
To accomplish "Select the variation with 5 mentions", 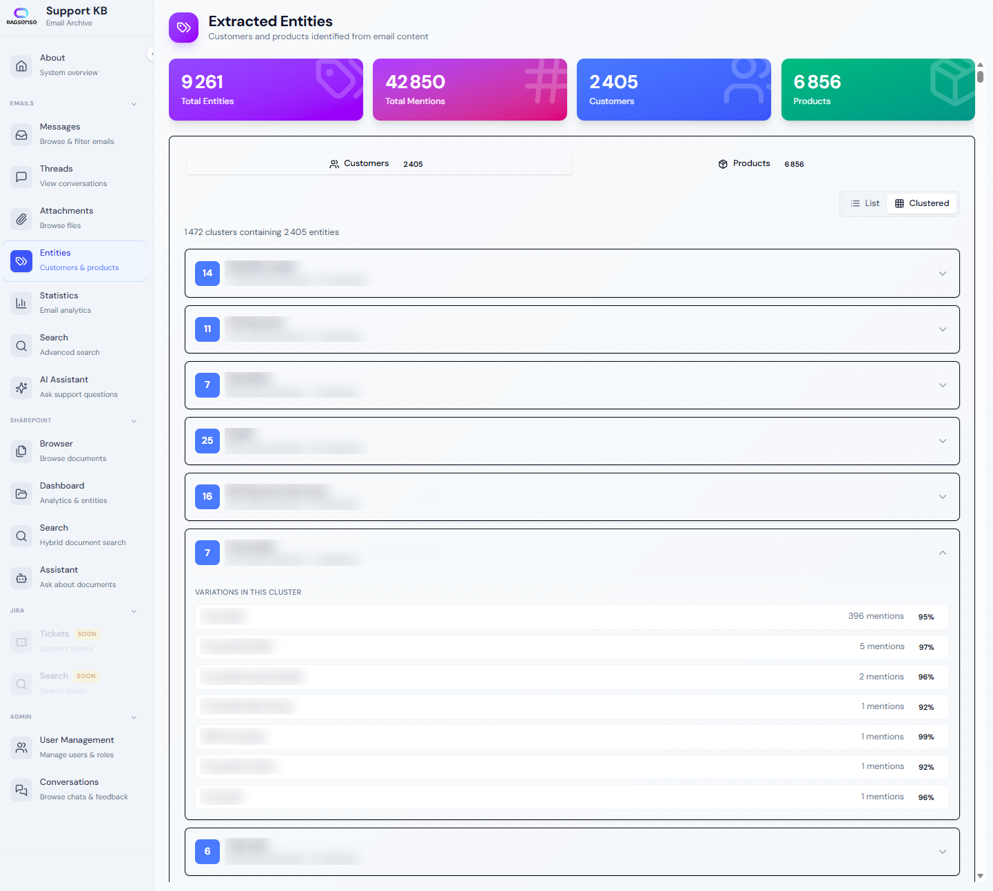I will tap(572, 646).
